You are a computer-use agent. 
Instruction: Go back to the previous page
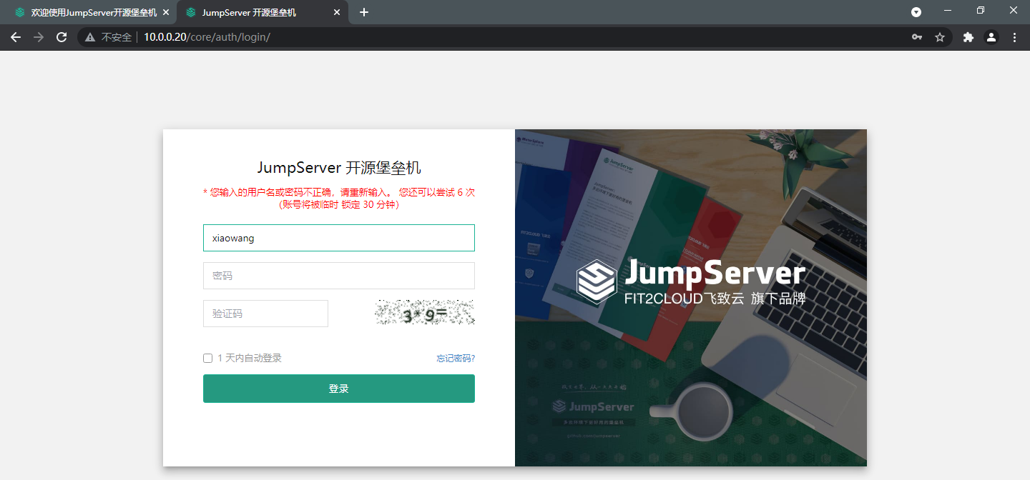(x=16, y=37)
